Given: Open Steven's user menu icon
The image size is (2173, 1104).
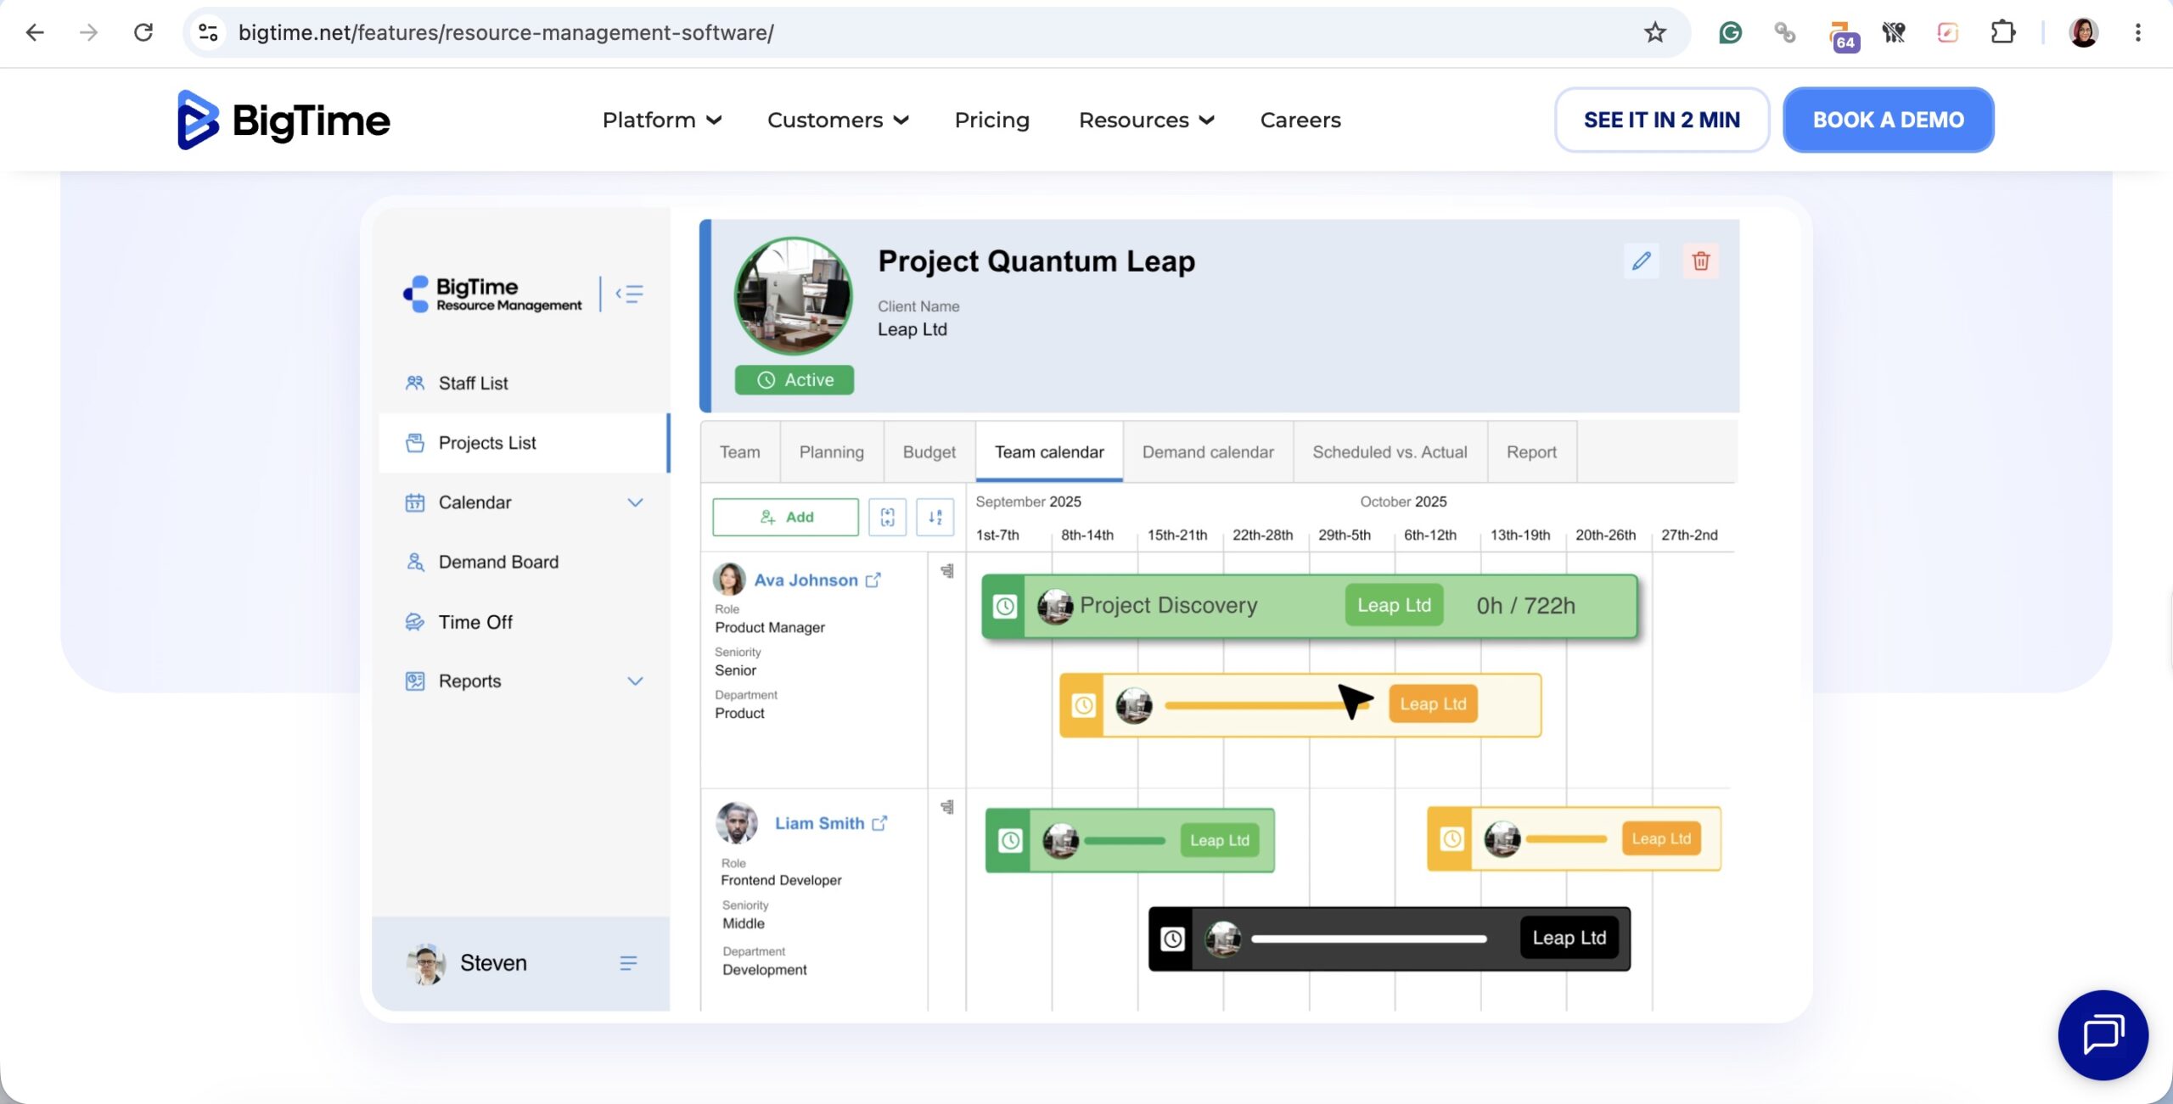Looking at the screenshot, I should click(x=628, y=963).
